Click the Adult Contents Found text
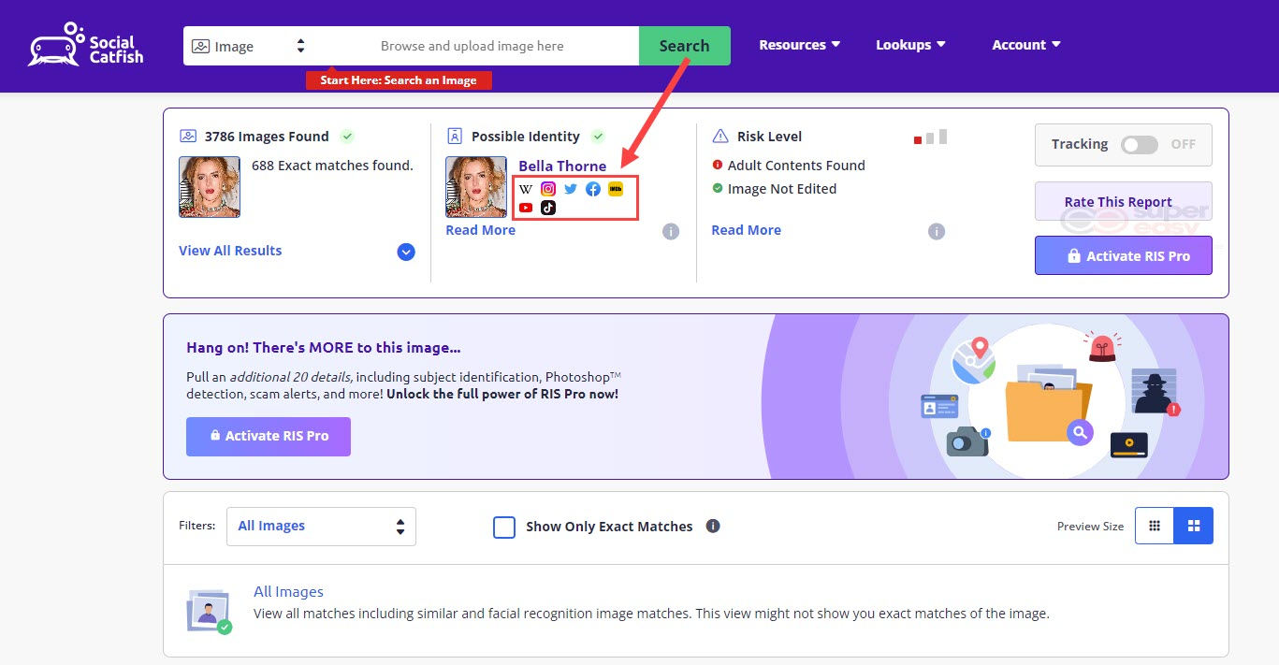 796,166
